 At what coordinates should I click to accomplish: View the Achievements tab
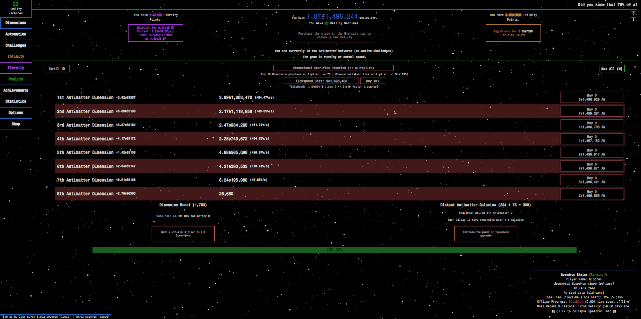click(16, 90)
